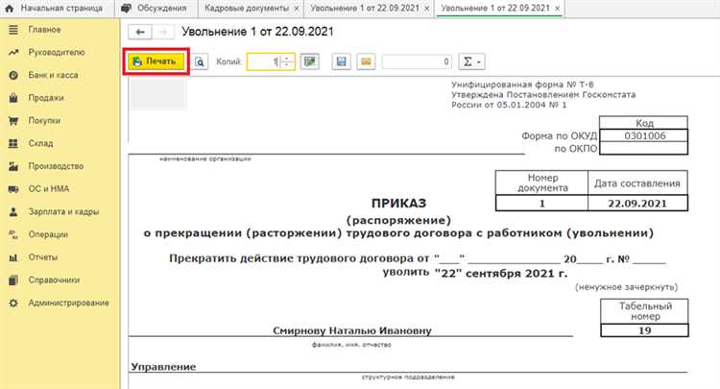
Task: Select the active Увольнение 1 от 22.09.2021 tab
Action: pyautogui.click(x=495, y=9)
